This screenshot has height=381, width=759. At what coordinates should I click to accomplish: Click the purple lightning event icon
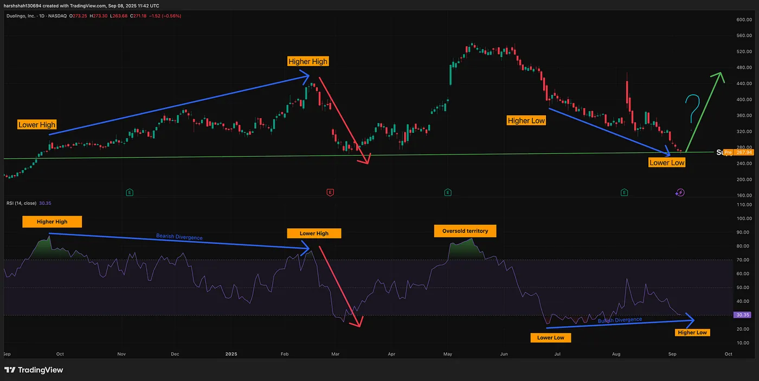(680, 192)
